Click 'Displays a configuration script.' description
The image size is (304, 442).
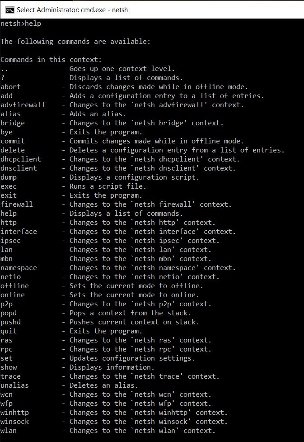[x=134, y=177]
